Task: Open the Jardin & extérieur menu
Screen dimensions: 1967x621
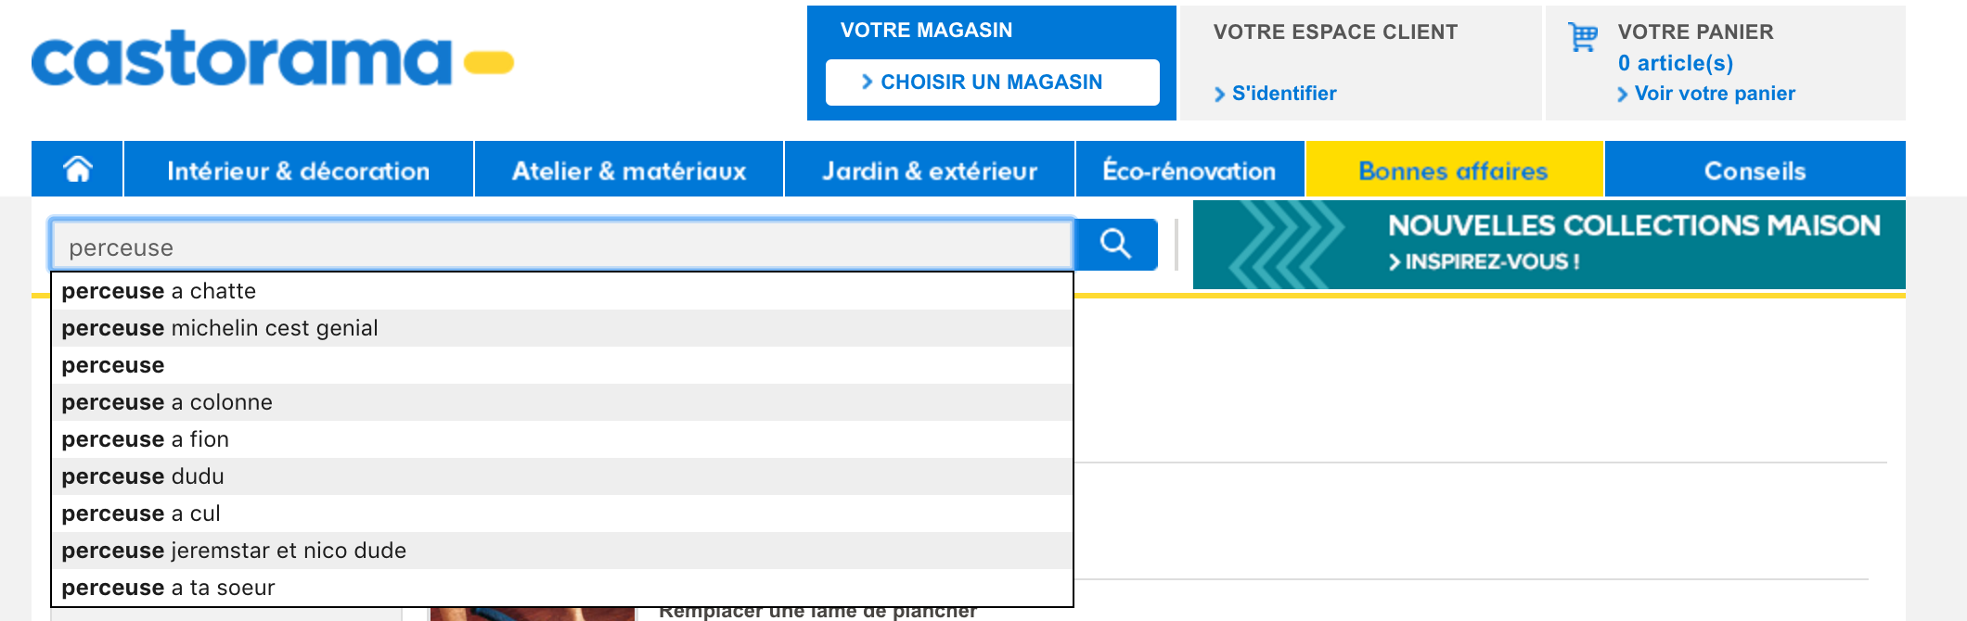Action: click(x=930, y=171)
